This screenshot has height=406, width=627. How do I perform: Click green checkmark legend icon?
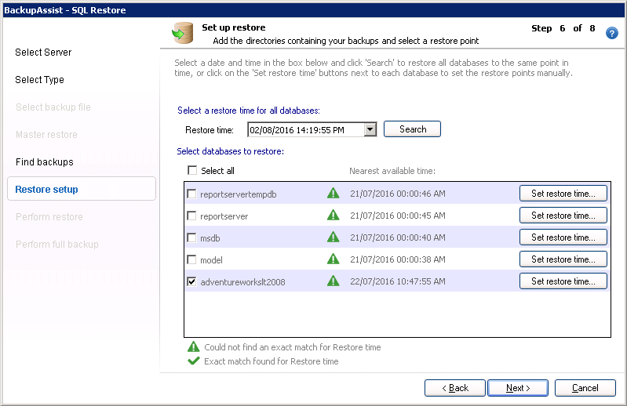coord(193,361)
